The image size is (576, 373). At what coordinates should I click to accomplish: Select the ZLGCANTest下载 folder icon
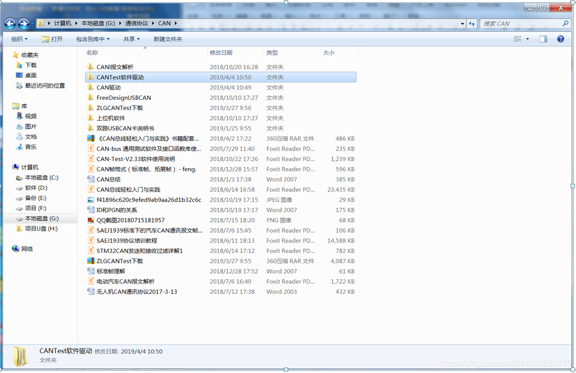[91, 108]
